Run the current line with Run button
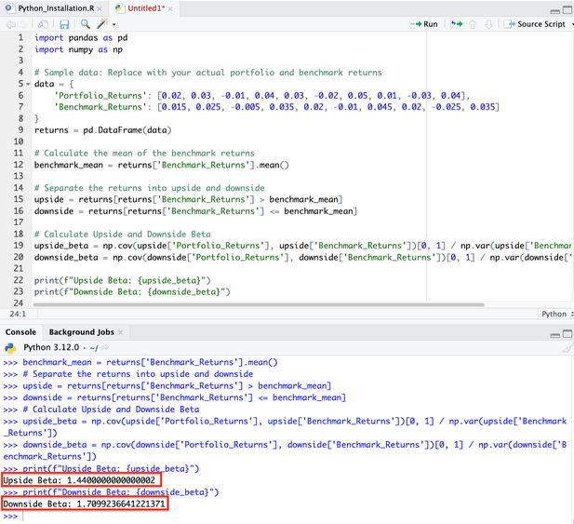Screen dimensions: 574x524 [424, 24]
